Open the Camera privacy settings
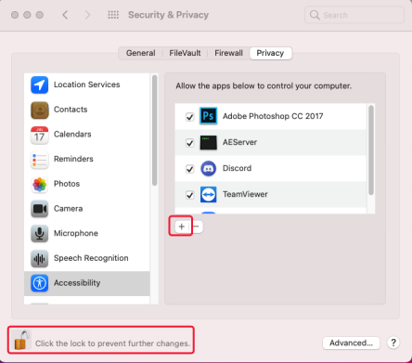Screen dimensions: 412x363 [x=87, y=209]
